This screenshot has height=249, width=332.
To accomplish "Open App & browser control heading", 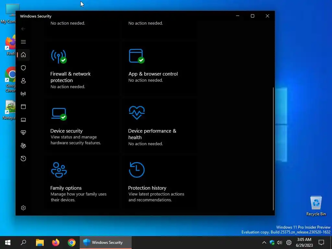I will tap(153, 74).
